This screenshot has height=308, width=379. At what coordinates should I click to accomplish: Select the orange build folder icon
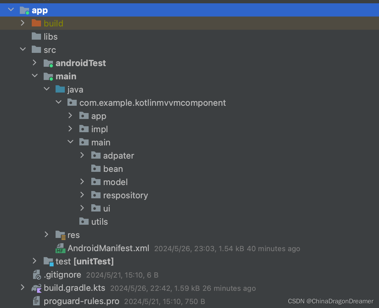36,23
